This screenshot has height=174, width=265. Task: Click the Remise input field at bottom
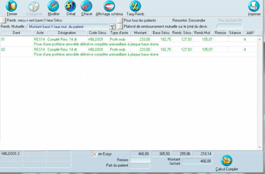pos(140,160)
